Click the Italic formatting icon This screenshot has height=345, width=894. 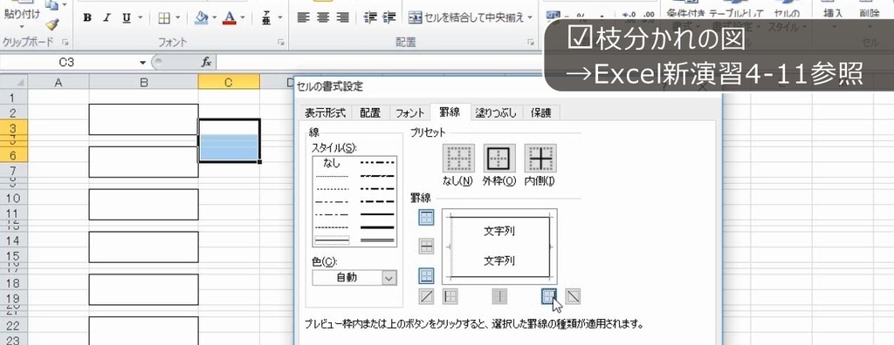[x=106, y=18]
